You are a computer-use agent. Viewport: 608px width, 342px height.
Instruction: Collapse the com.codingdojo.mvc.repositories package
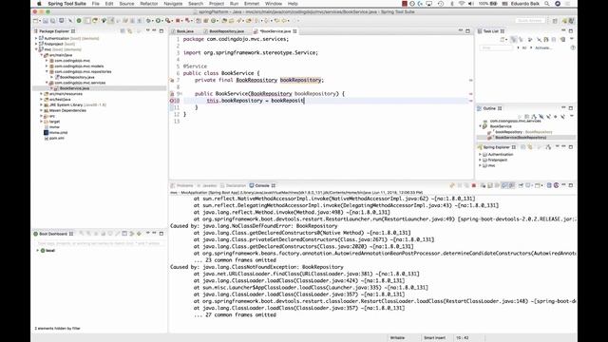point(47,72)
